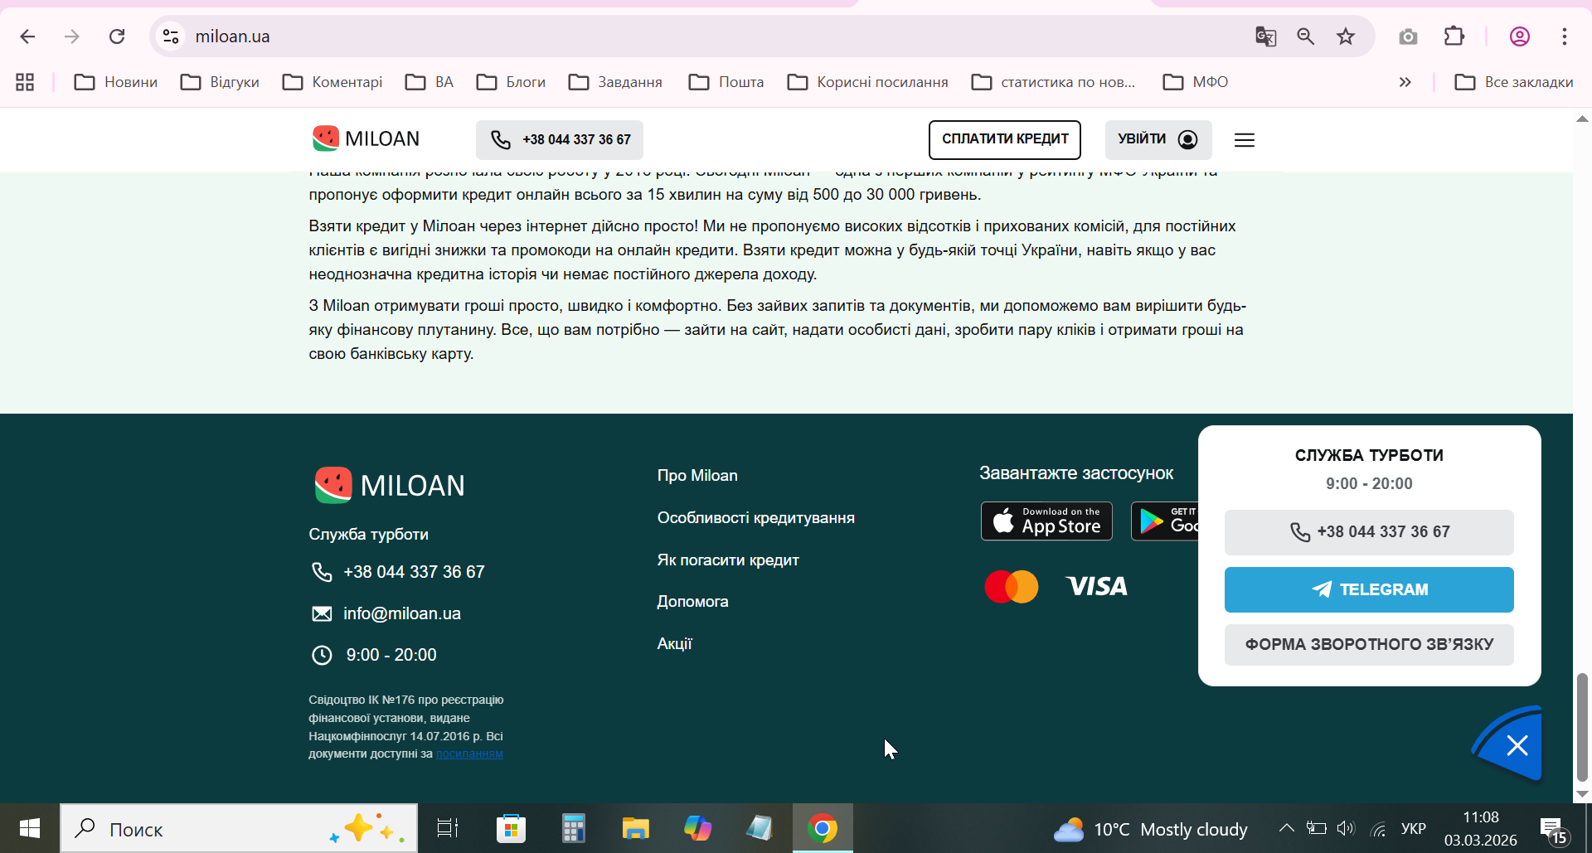Open the Допомога footer link
This screenshot has width=1592, height=853.
[692, 601]
